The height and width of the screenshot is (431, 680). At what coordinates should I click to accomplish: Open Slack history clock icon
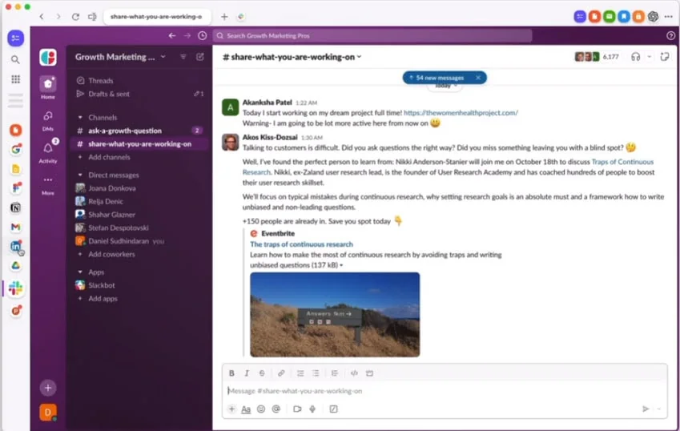[202, 35]
